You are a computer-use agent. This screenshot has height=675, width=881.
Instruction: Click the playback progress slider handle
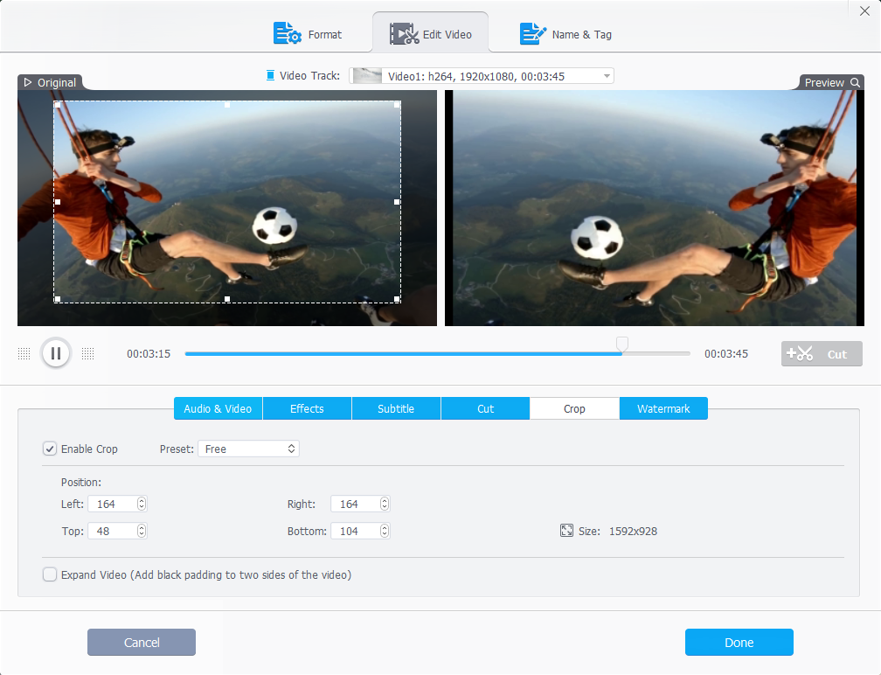pyautogui.click(x=621, y=344)
